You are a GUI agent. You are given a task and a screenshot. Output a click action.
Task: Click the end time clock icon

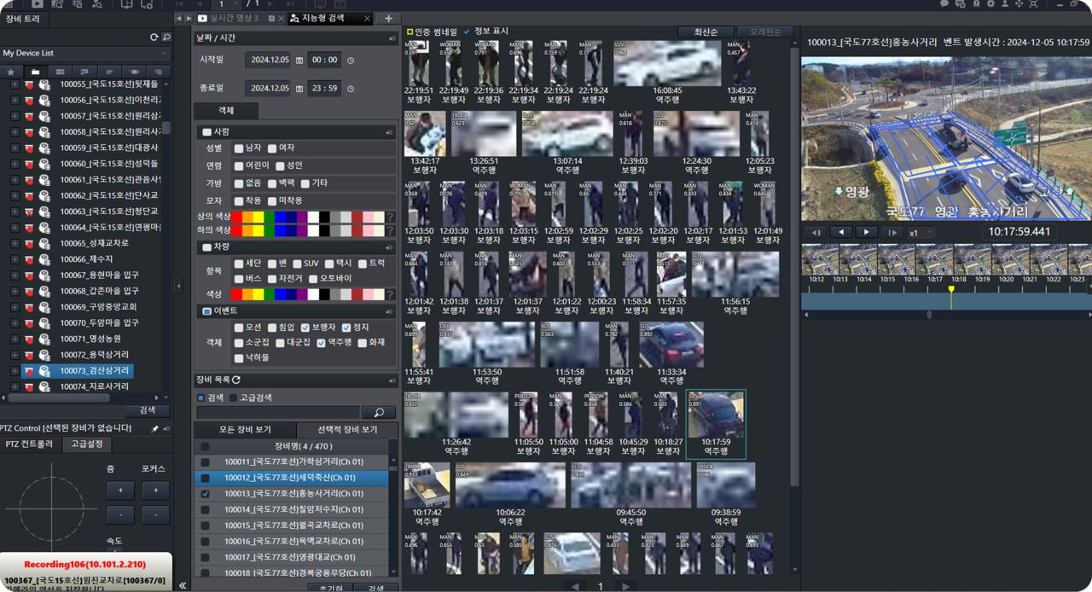click(351, 89)
